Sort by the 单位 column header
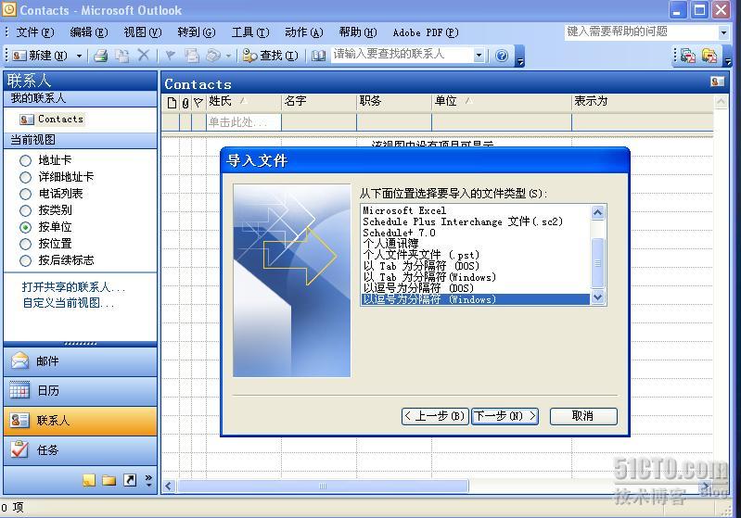741x518 pixels. [502, 101]
